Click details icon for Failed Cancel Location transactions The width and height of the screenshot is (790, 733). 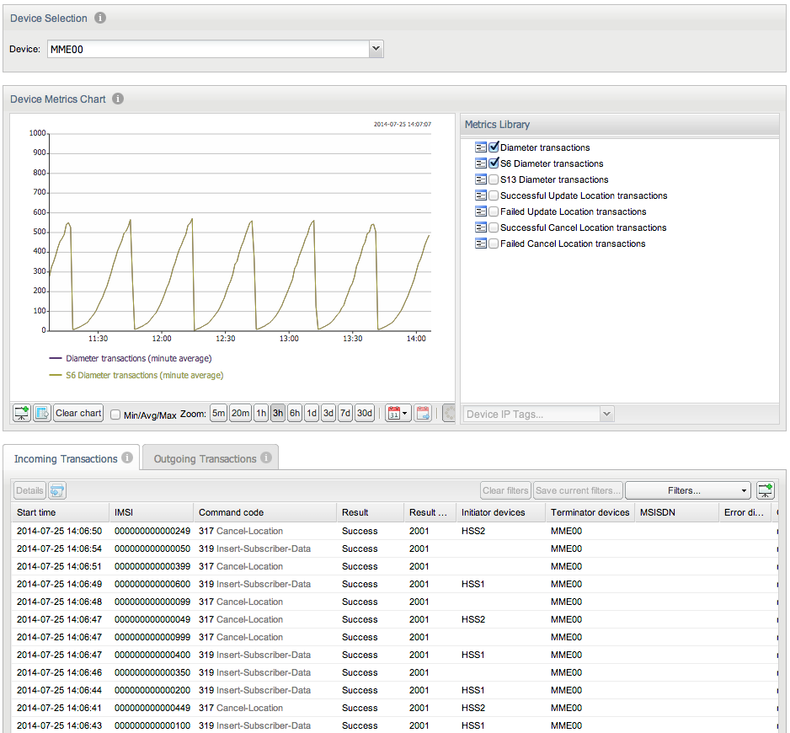click(x=481, y=243)
